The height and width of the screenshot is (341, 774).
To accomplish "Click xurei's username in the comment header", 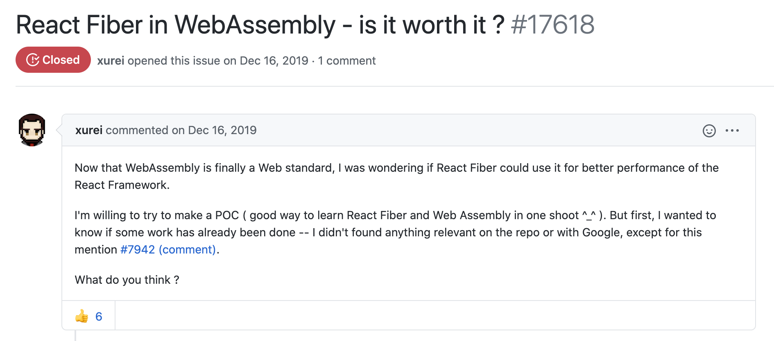I will pos(89,130).
